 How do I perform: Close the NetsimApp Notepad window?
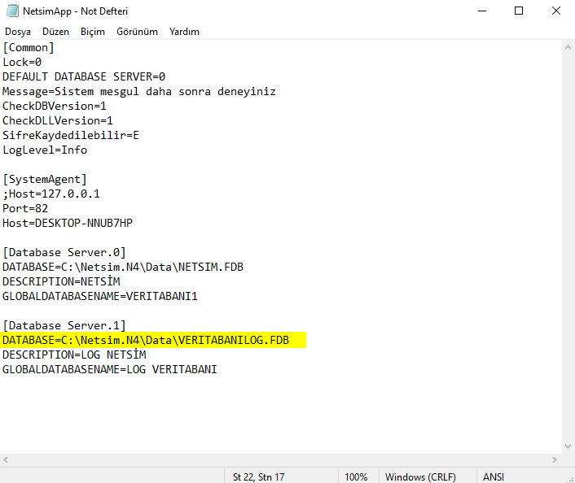point(556,11)
